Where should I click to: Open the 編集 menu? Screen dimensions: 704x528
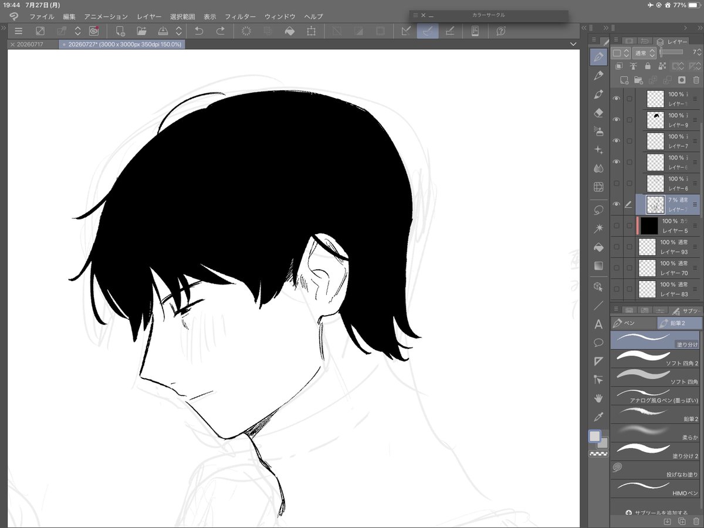pos(69,16)
